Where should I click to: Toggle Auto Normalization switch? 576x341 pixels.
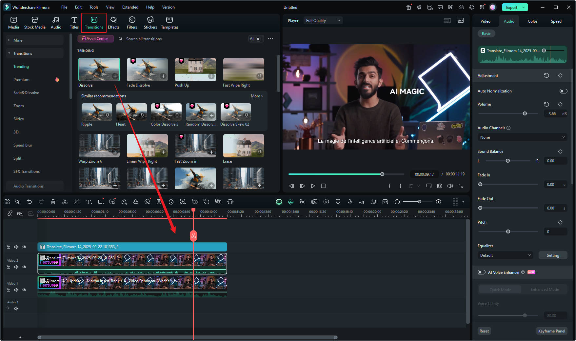pyautogui.click(x=563, y=91)
